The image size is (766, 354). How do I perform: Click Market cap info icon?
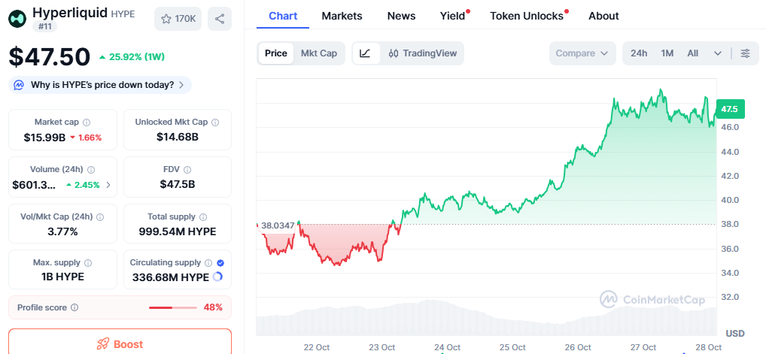click(87, 123)
